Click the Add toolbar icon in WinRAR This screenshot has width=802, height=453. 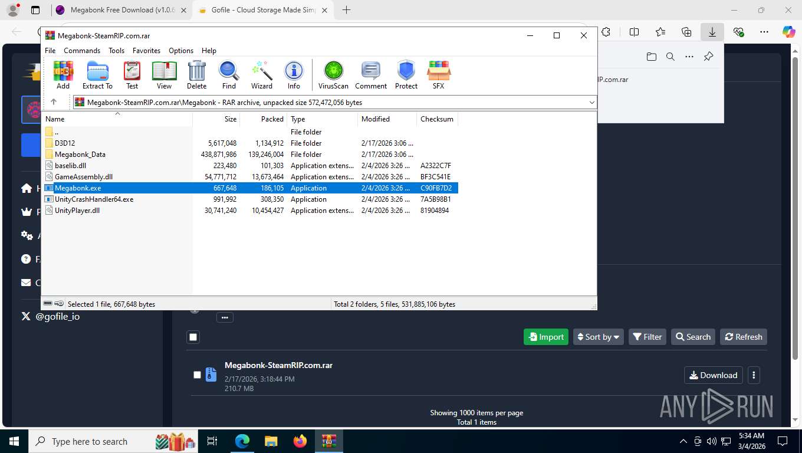coord(63,75)
